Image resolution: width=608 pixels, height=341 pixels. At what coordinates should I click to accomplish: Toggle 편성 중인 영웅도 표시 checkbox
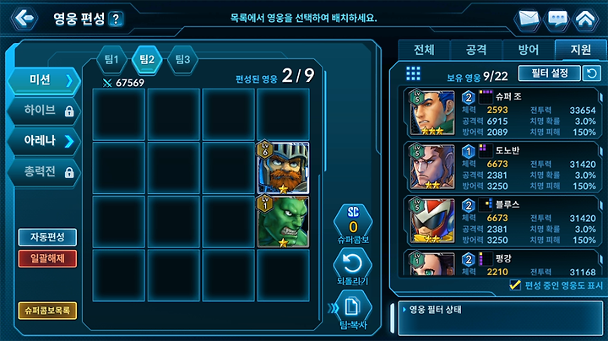515,285
